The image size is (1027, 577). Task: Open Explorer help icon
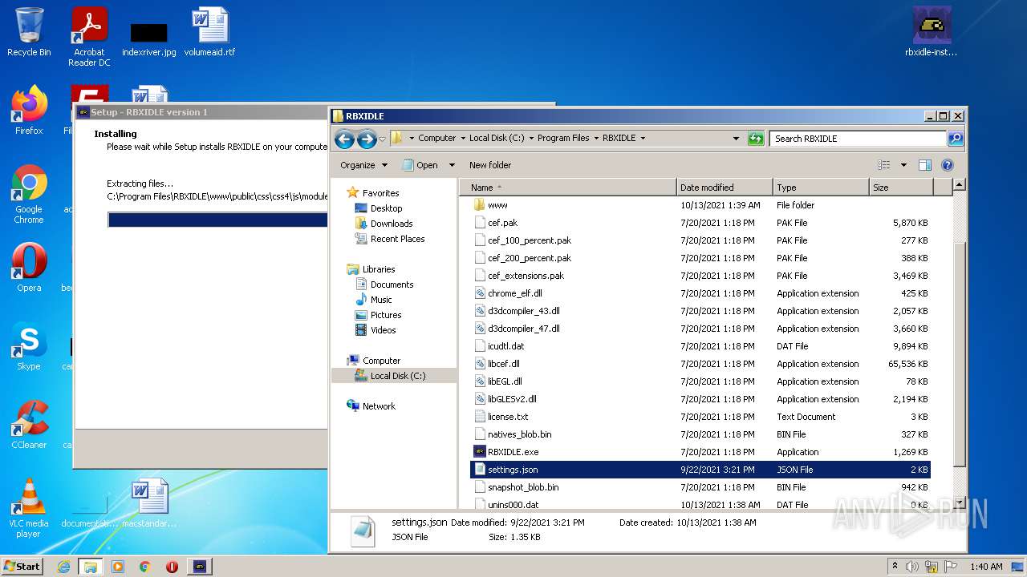tap(947, 165)
